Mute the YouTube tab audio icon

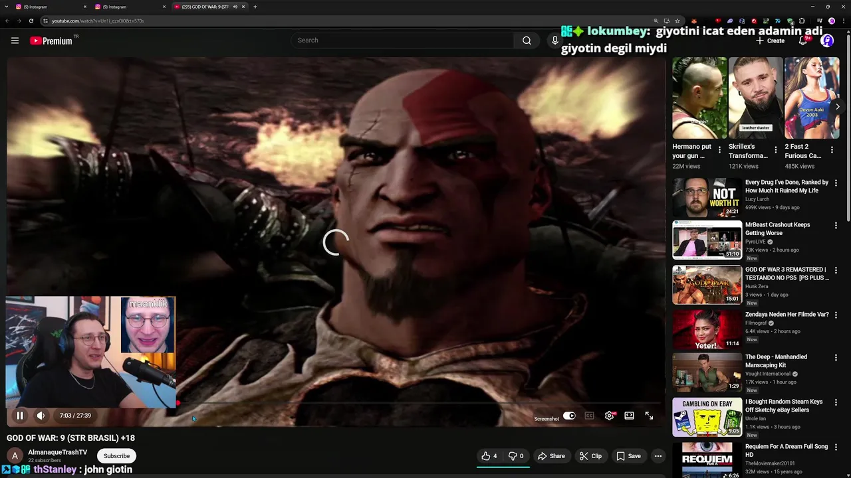(235, 7)
